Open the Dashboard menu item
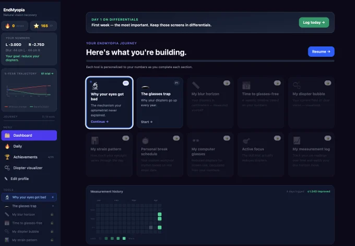The image size is (355, 246). 29,135
